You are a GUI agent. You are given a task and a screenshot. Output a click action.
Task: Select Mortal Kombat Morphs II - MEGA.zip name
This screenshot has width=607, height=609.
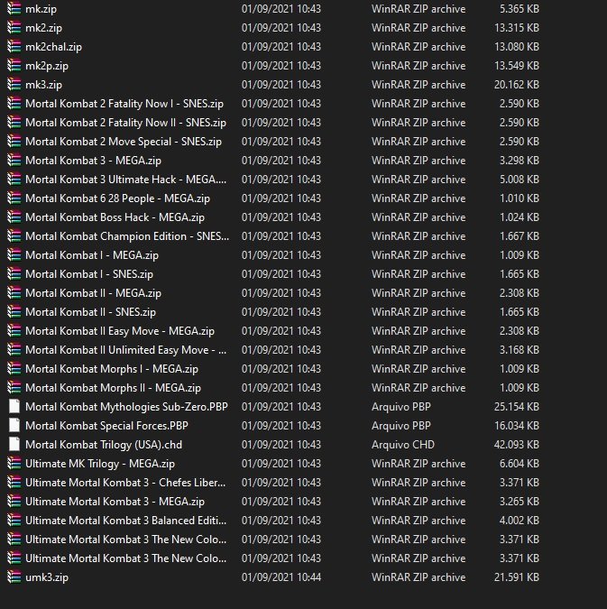point(113,388)
